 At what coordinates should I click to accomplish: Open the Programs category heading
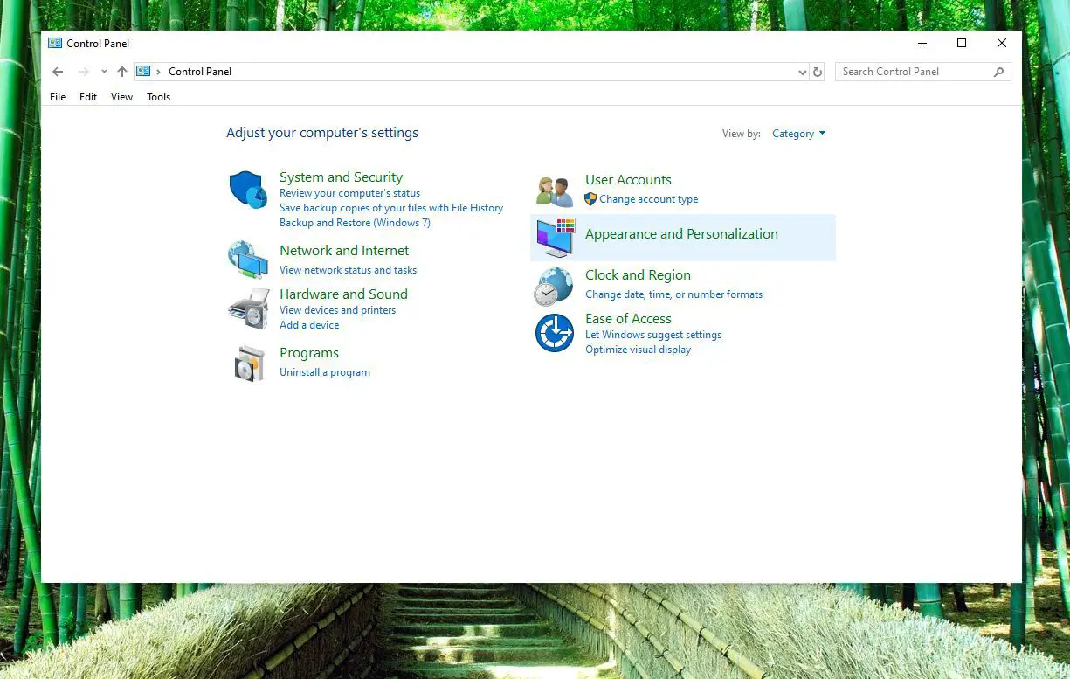click(309, 353)
